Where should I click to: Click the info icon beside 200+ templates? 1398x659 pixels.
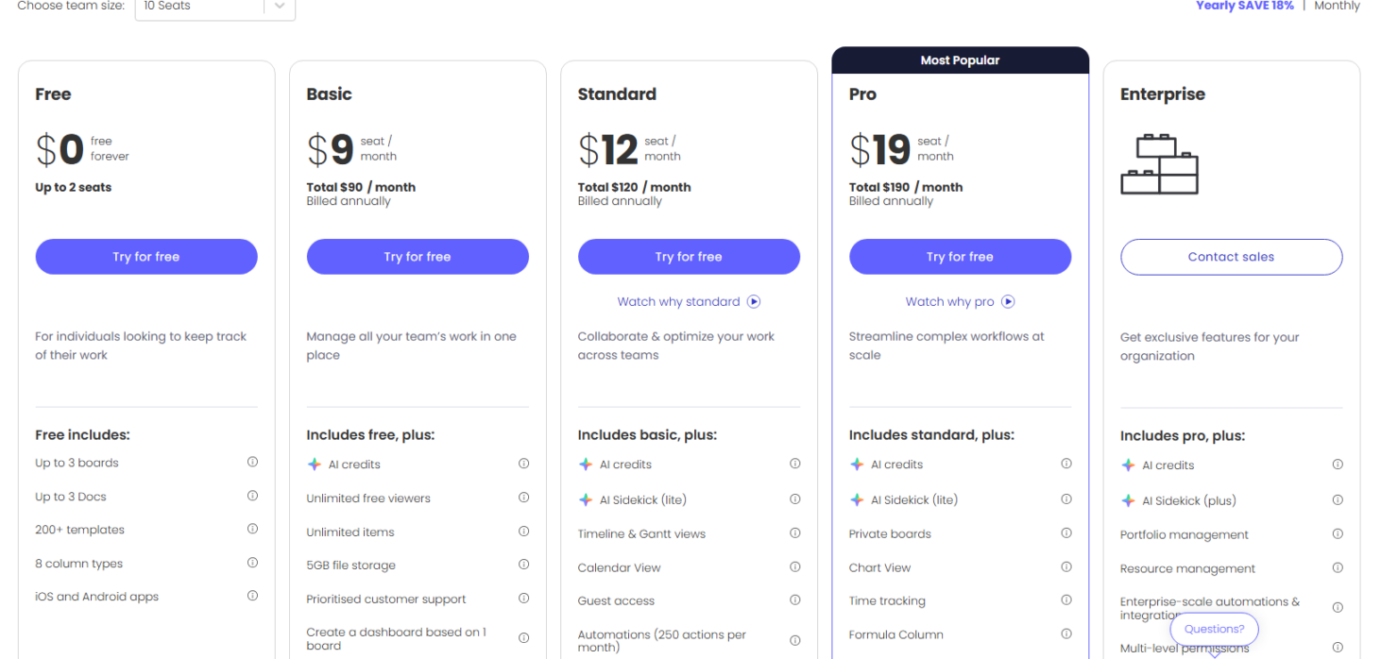click(252, 529)
